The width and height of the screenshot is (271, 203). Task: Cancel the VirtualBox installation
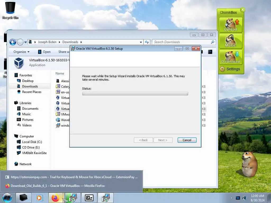coord(187,140)
